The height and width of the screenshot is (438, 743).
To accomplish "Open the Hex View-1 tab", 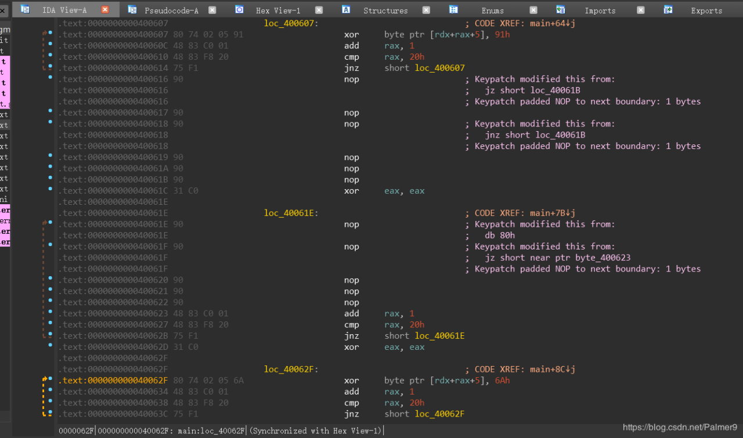I will (278, 10).
